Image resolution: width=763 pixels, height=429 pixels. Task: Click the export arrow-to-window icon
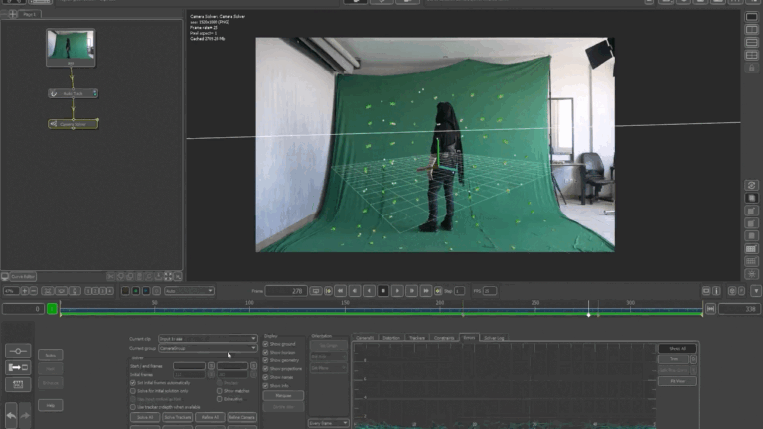pyautogui.click(x=18, y=367)
